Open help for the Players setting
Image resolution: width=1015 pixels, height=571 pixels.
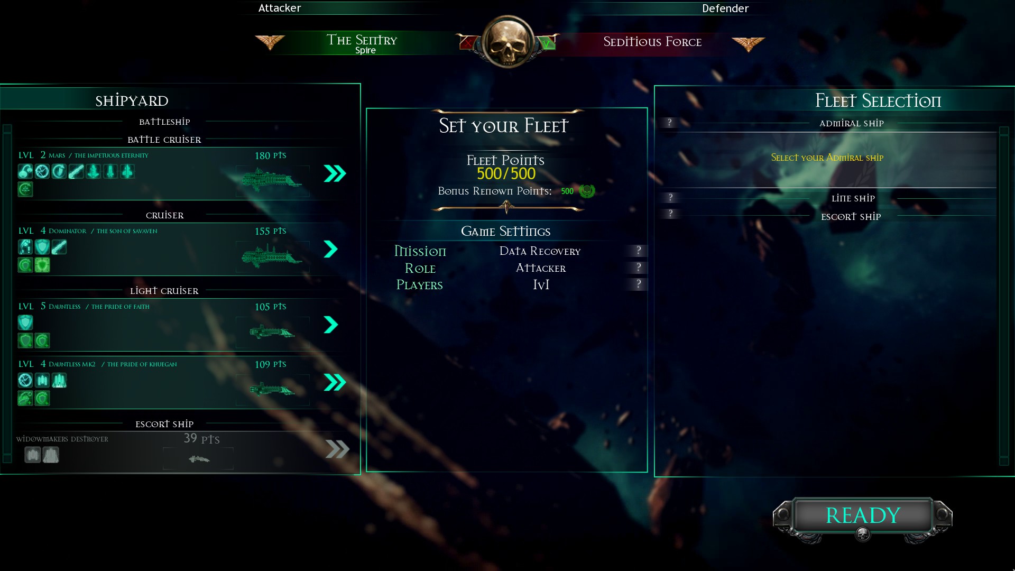tap(639, 284)
